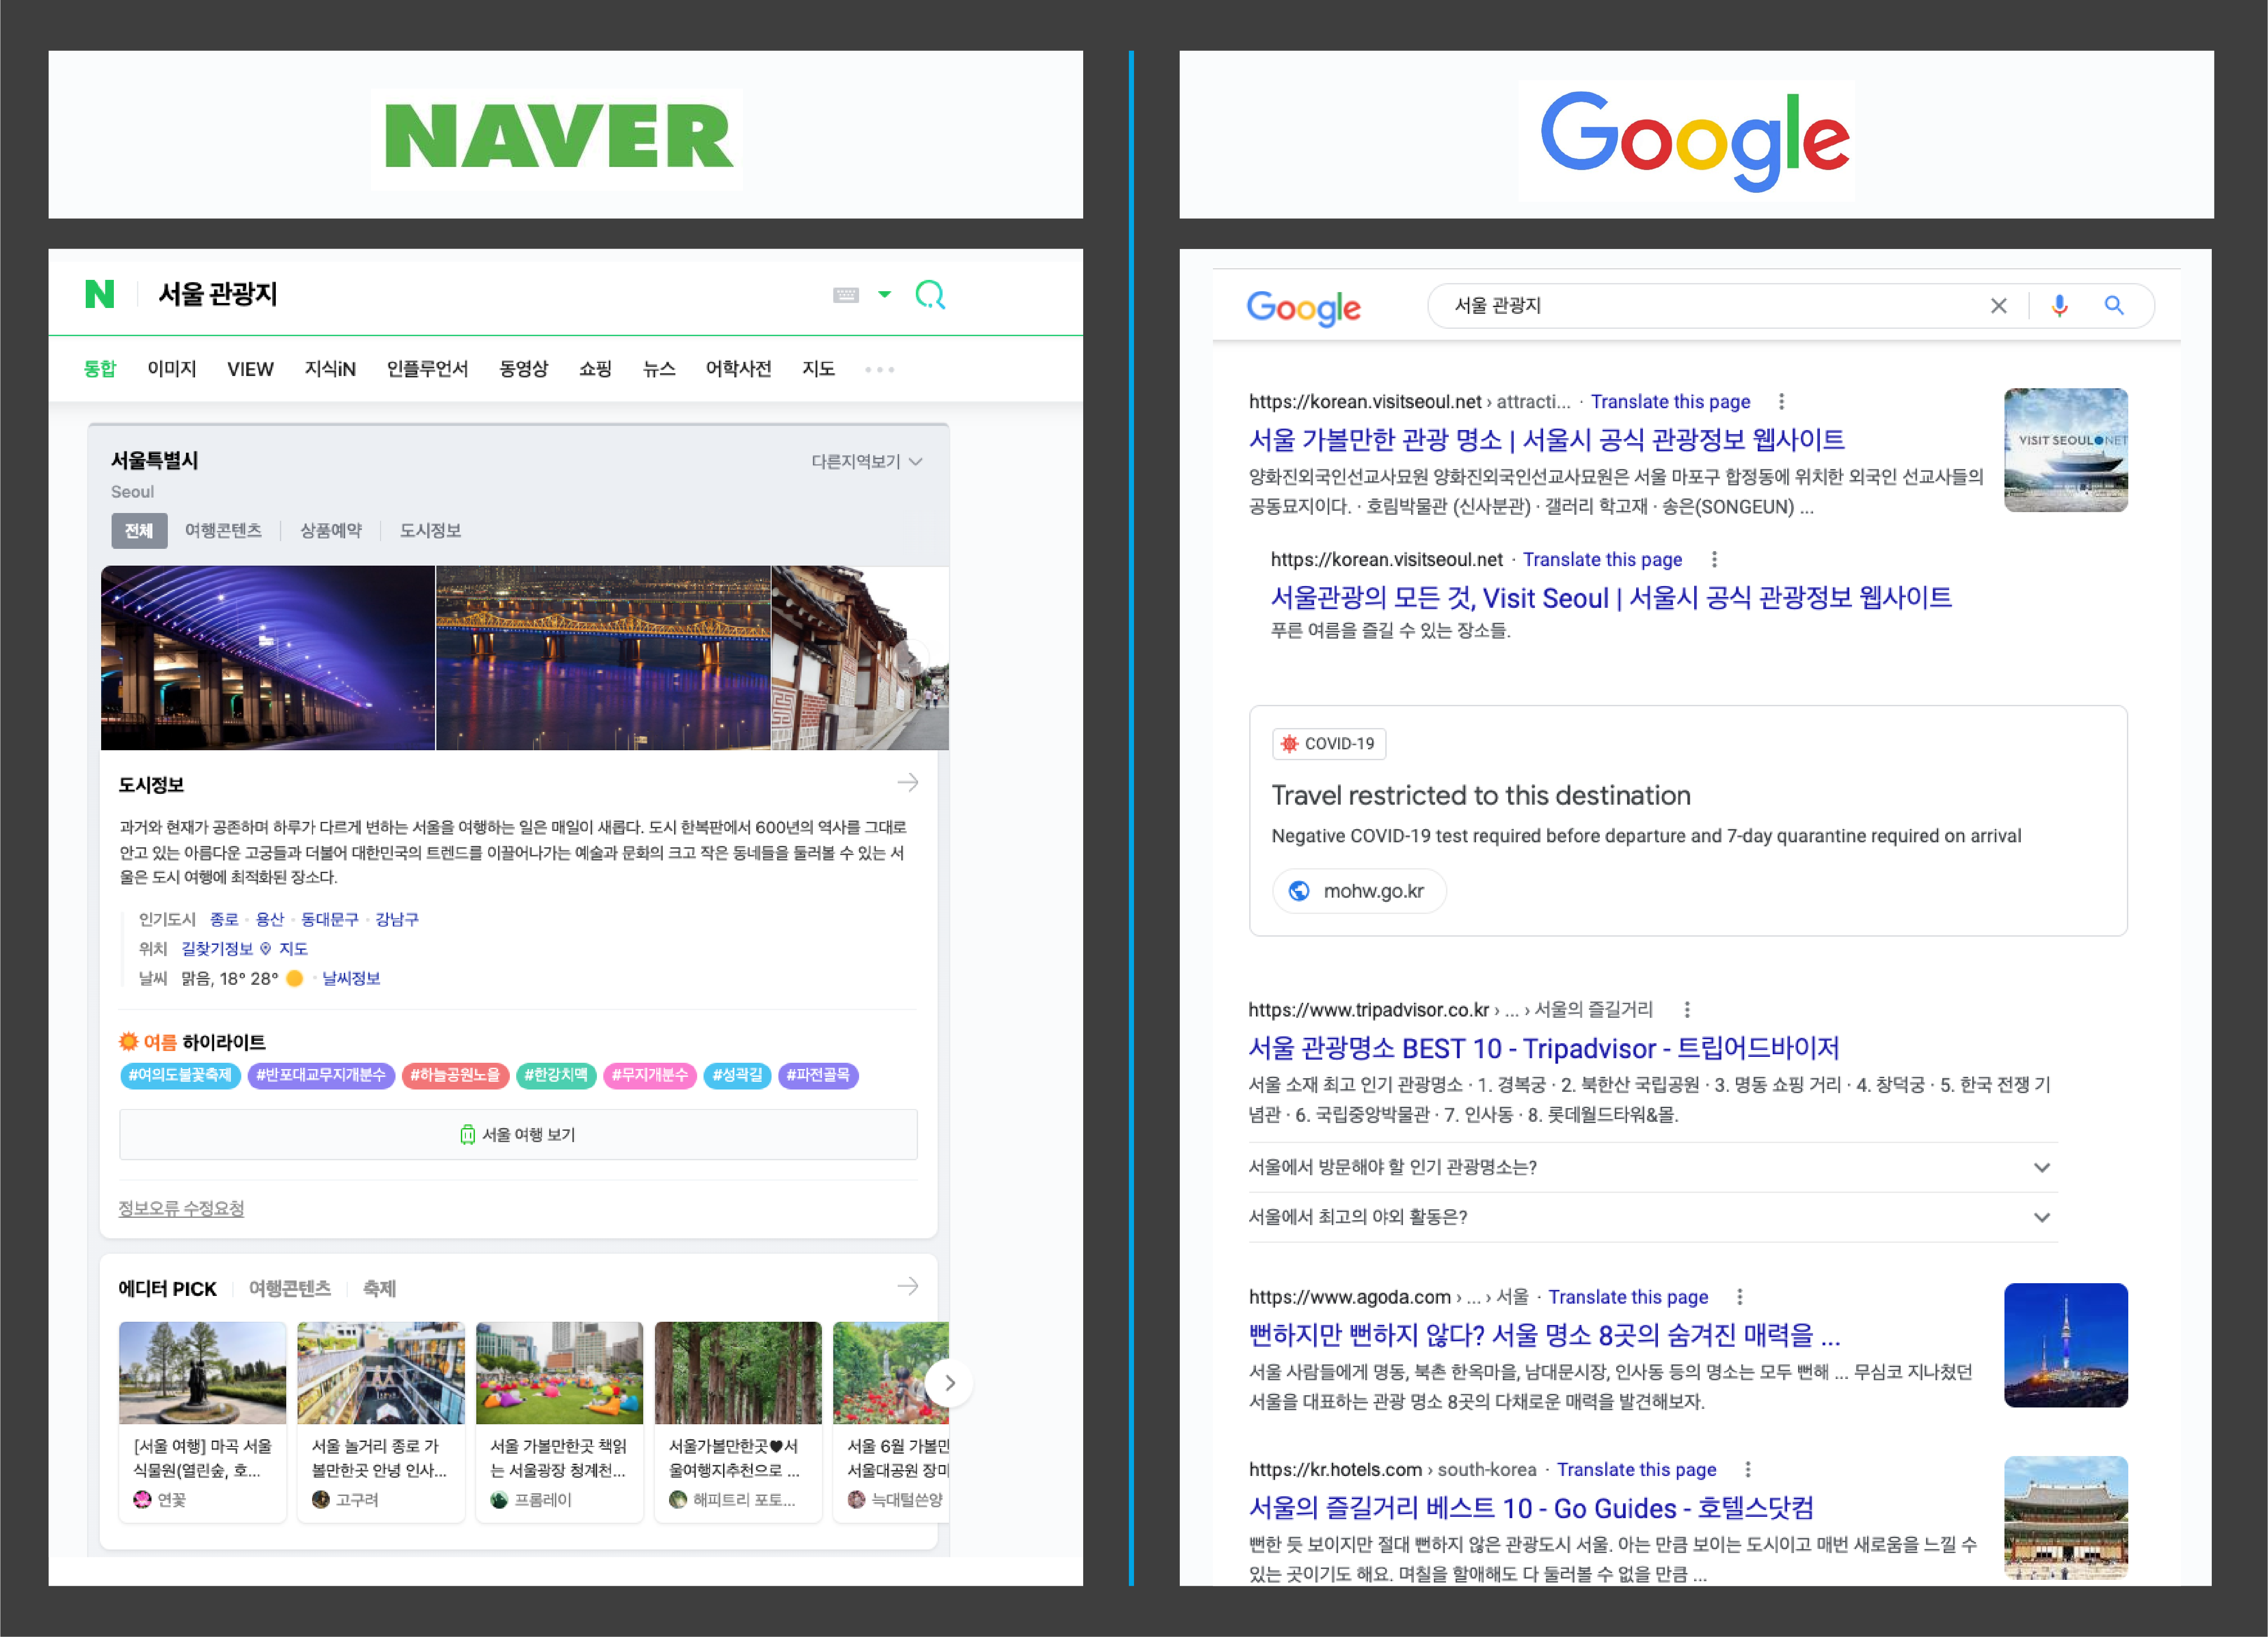2268x1637 pixels.
Task: Open the 강남구 link
Action: coord(397,919)
